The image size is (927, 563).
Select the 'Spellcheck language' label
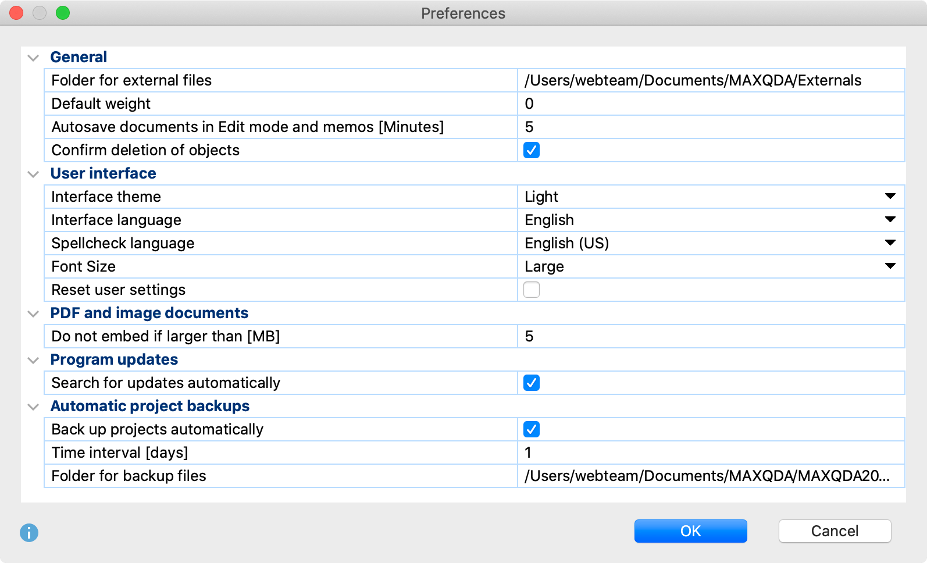[123, 243]
